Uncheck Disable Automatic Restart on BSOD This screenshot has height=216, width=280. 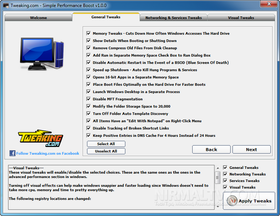(x=88, y=62)
